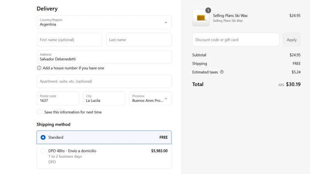Click the Apartment, suite, etc. field
The width and height of the screenshot is (310, 174).
[x=104, y=81]
